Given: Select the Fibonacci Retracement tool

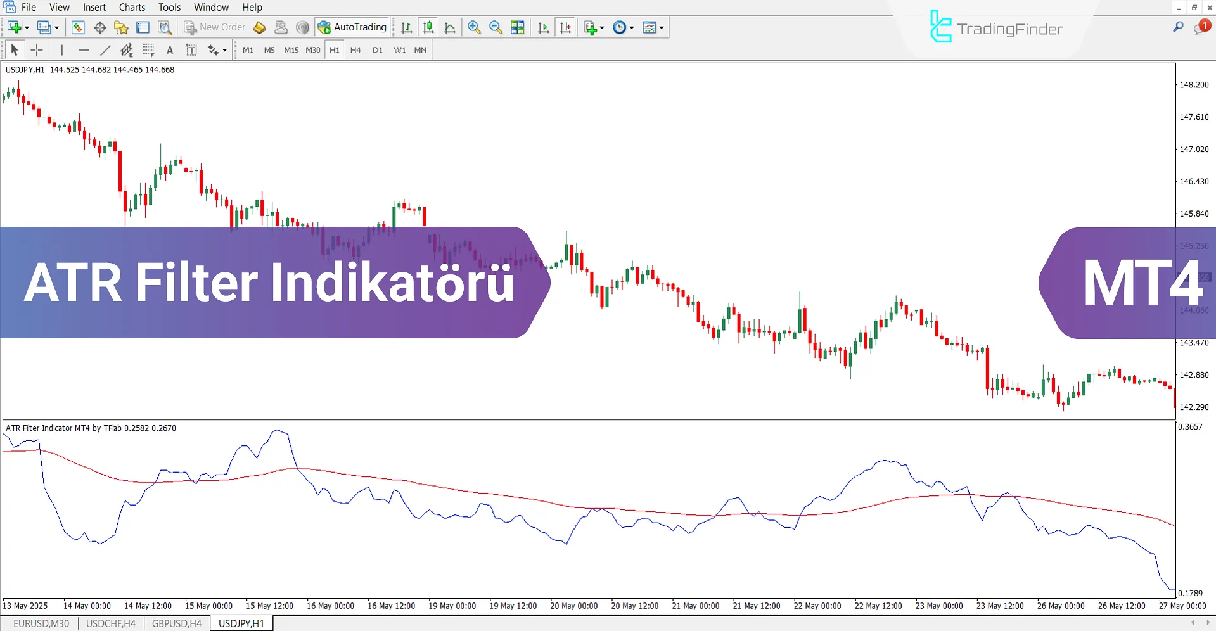Looking at the screenshot, I should (148, 49).
